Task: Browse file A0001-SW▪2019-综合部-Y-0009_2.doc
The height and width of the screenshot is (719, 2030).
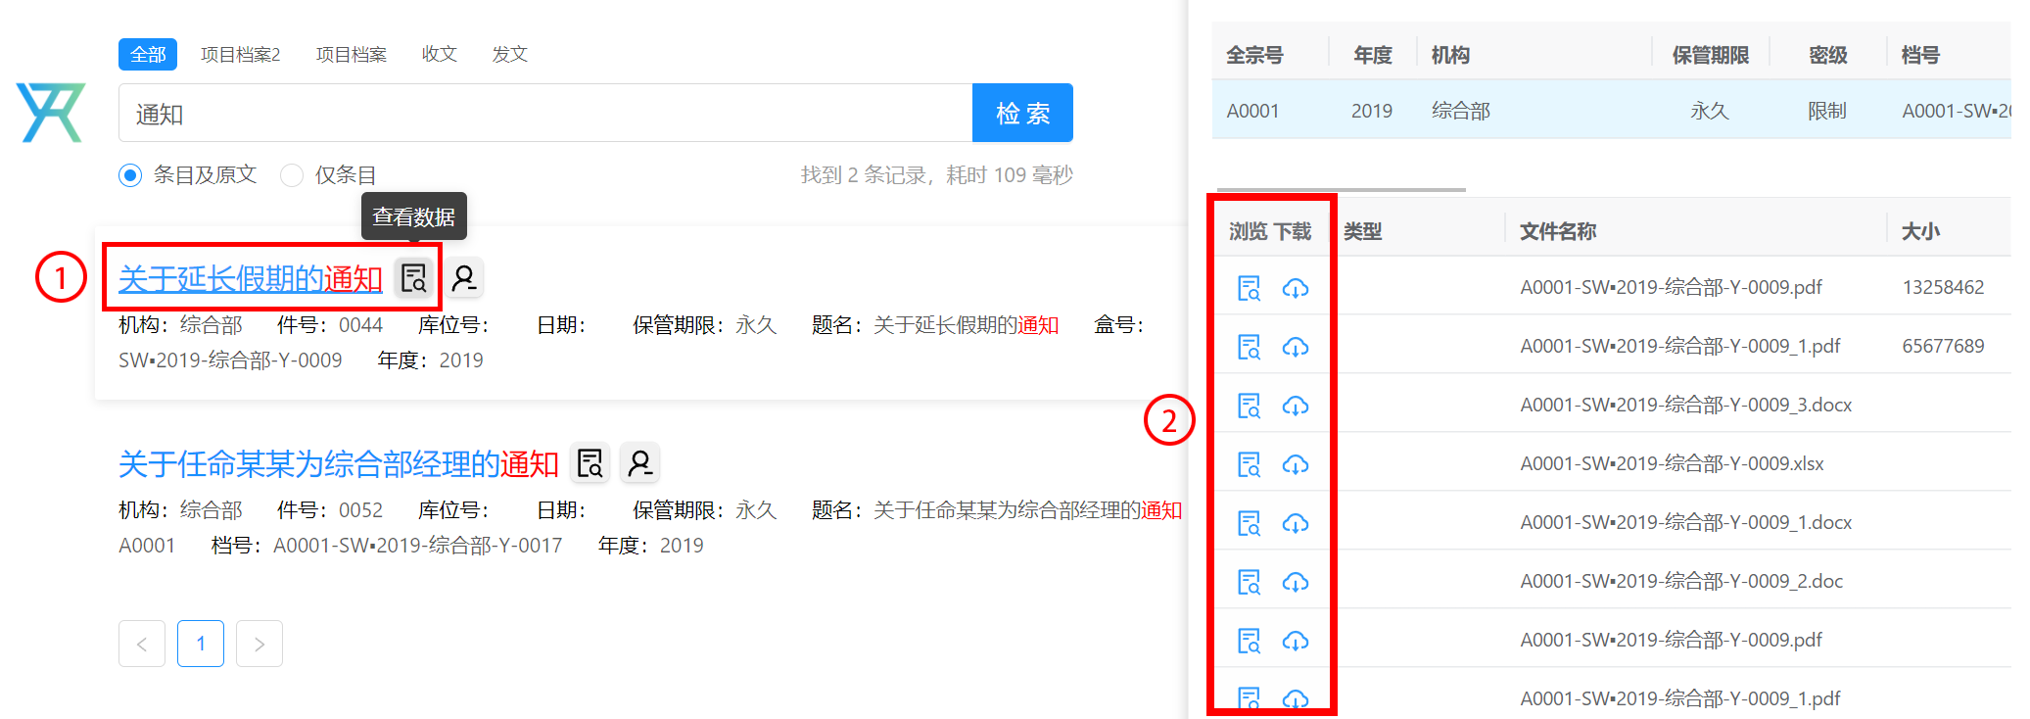Action: point(1250,582)
